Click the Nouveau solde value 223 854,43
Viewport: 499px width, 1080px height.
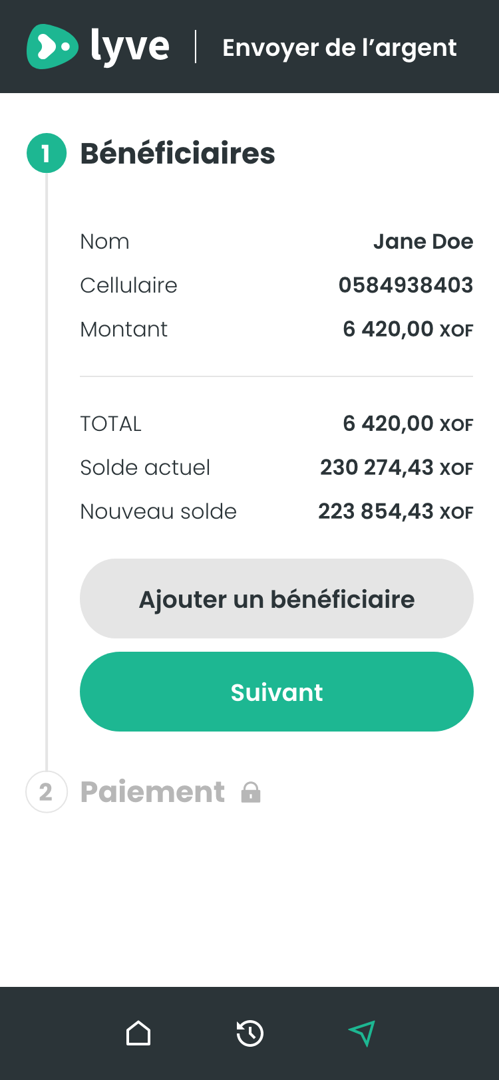click(396, 511)
